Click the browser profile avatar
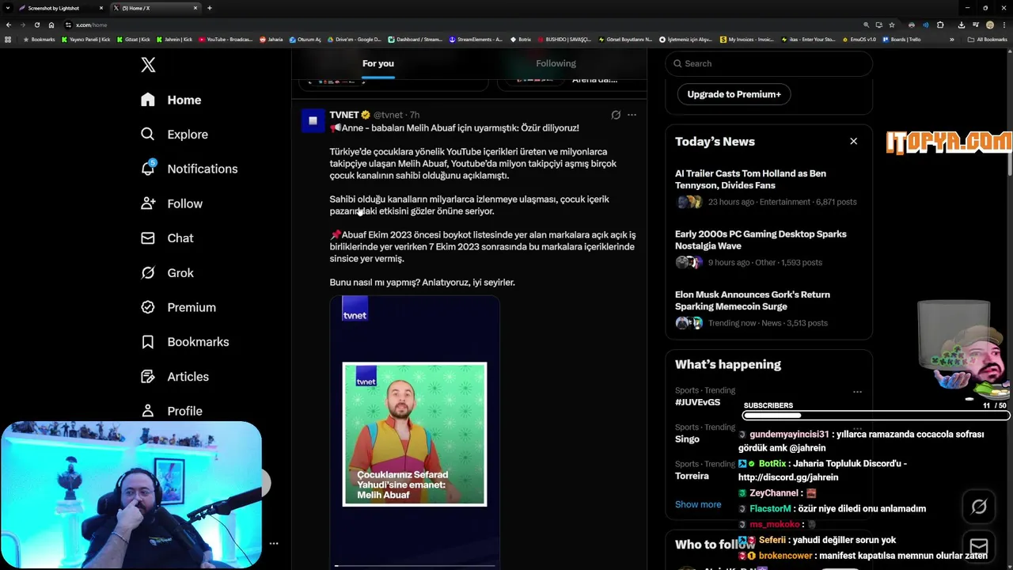 click(989, 25)
